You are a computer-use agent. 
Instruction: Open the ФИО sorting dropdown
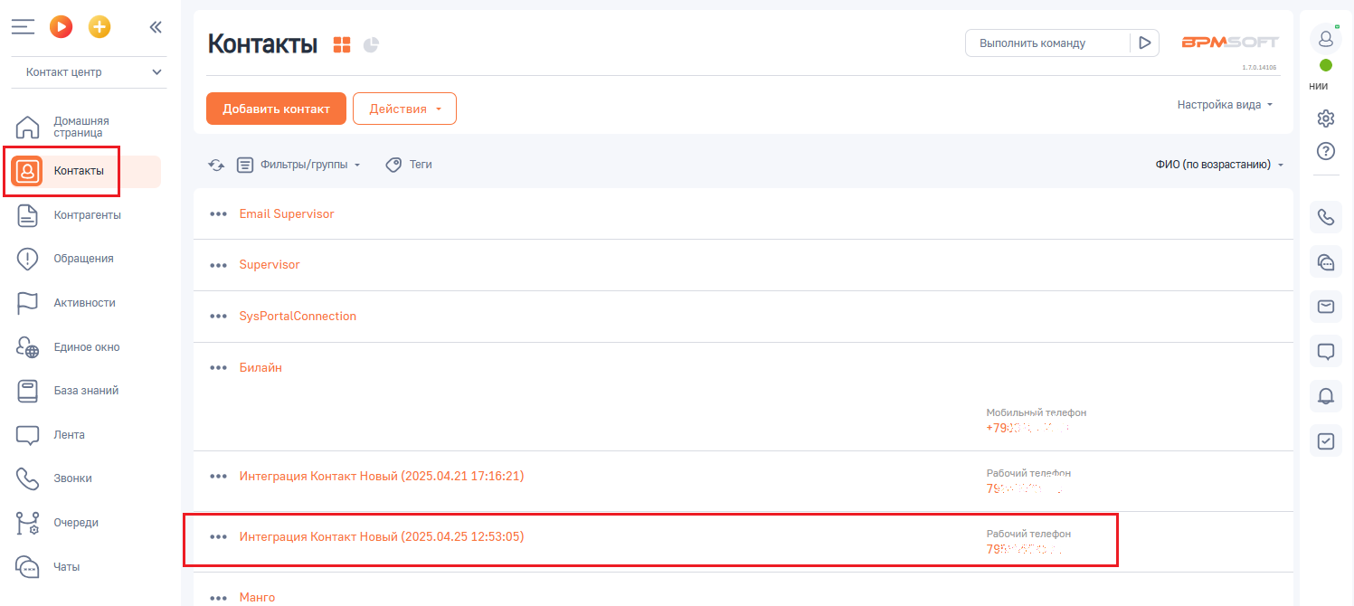pos(1218,165)
